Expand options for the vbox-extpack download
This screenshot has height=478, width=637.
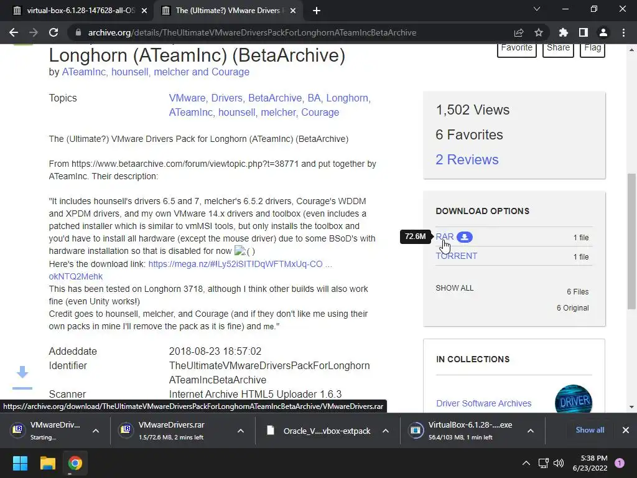pos(386,431)
